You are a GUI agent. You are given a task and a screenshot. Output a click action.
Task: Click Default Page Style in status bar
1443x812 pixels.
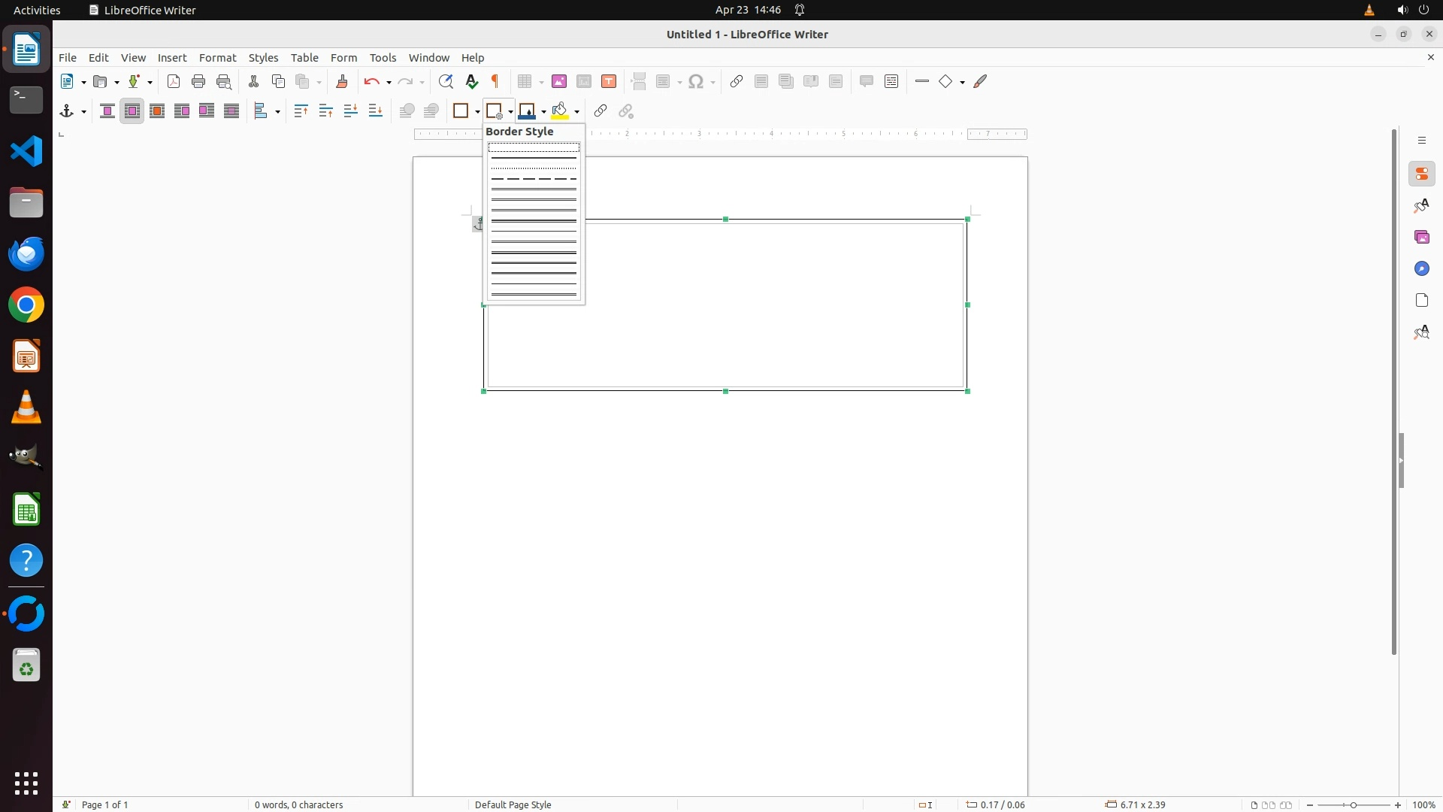pyautogui.click(x=513, y=804)
